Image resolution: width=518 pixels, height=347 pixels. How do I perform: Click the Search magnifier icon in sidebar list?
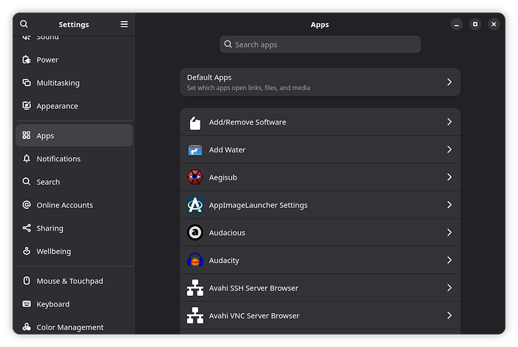[26, 182]
